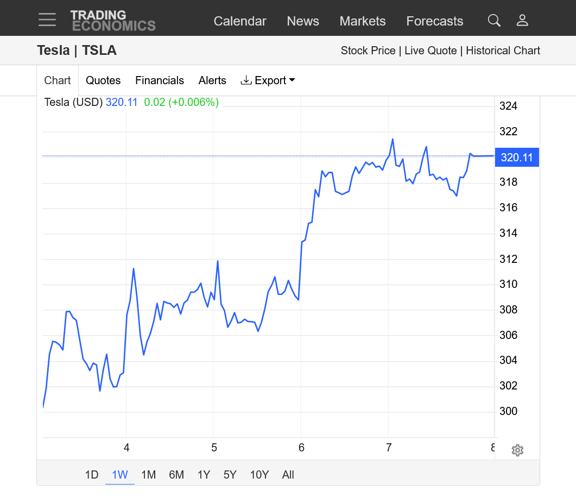Click the 306 y-axis label
The height and width of the screenshot is (503, 576).
(508, 335)
